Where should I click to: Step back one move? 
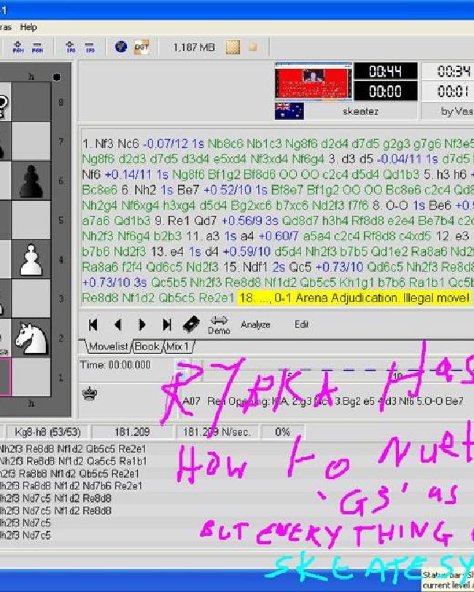tap(117, 324)
